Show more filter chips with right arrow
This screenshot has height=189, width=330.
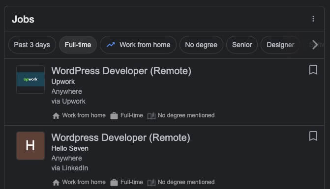tap(315, 45)
